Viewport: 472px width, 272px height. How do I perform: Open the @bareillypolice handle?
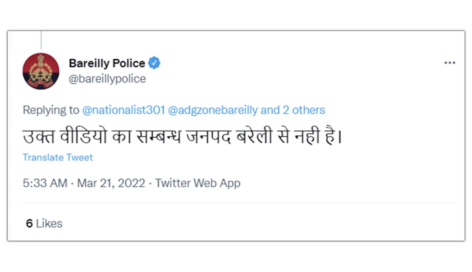click(x=107, y=79)
